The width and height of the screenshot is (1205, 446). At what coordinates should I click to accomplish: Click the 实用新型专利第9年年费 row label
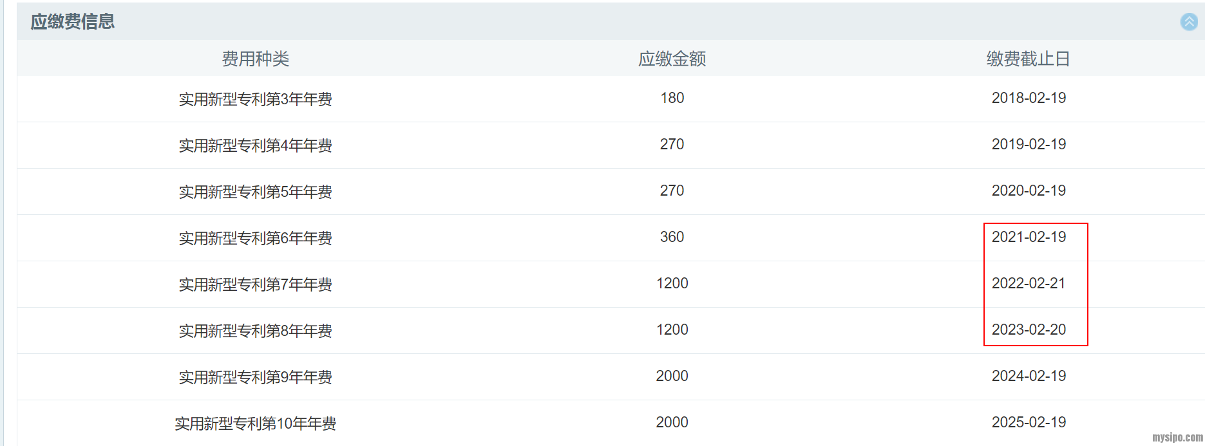point(256,377)
